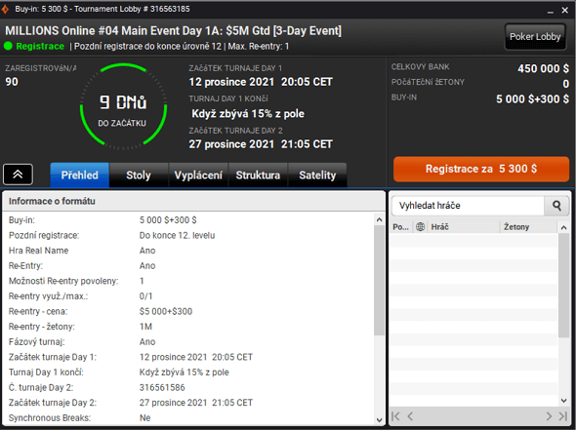Go to previous page of player list
Image resolution: width=576 pixels, height=430 pixels.
[410, 416]
